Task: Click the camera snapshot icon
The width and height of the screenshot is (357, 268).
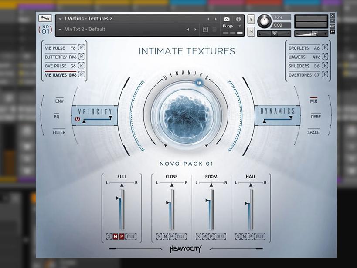Action: (226, 19)
